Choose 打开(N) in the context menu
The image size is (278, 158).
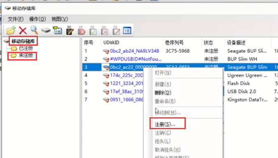163,73
